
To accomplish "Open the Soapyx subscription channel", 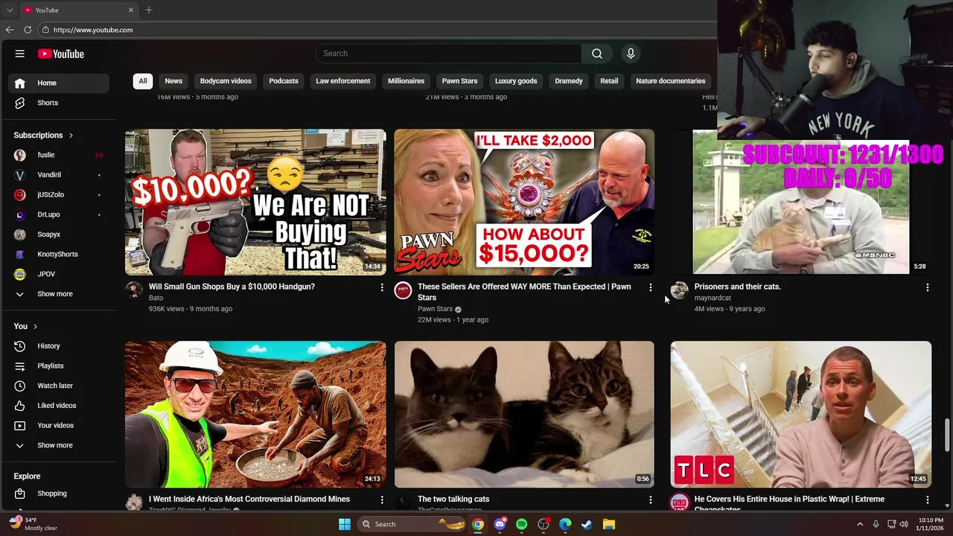I will point(59,234).
